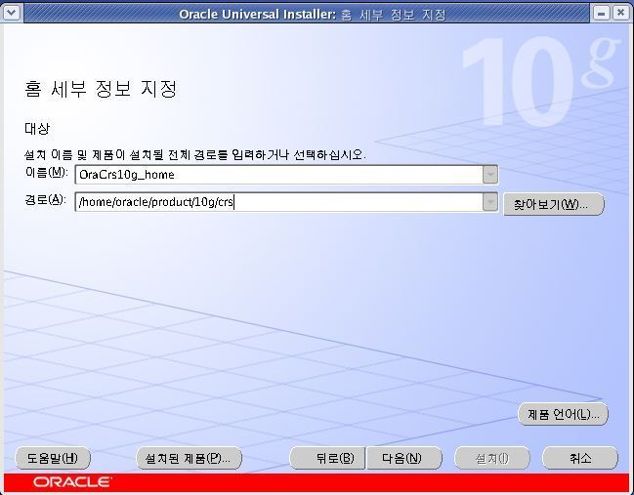Click the 경로(A): label
Image resolution: width=634 pixels, height=495 pixels.
click(45, 199)
